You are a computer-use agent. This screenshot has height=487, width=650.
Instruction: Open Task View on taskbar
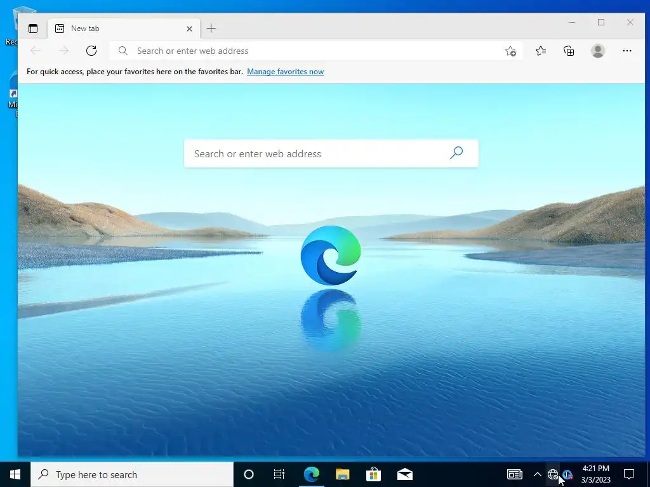[279, 474]
